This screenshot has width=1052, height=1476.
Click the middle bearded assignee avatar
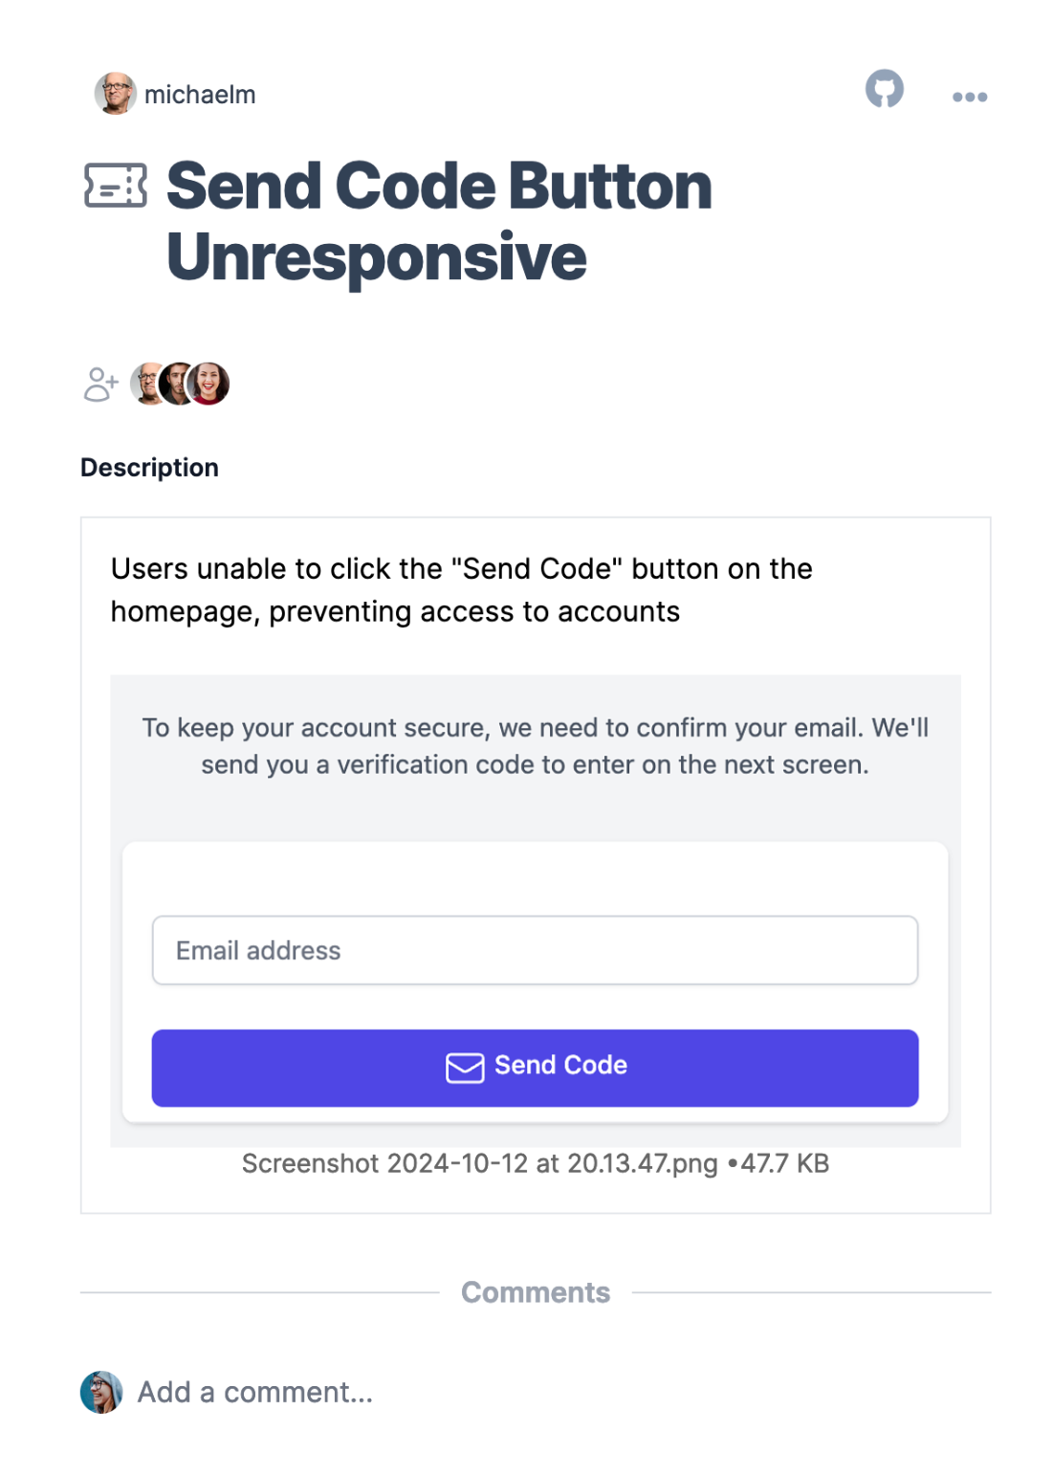[178, 384]
